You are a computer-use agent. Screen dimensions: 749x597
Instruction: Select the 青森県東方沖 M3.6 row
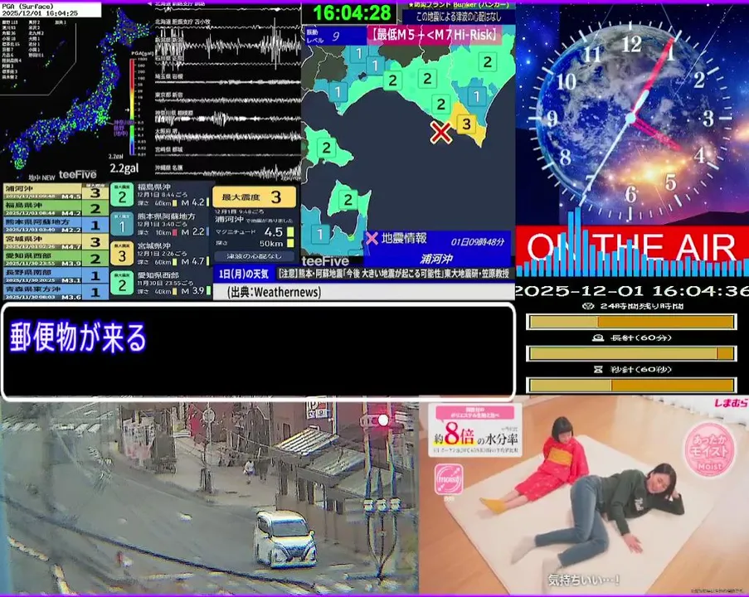pos(56,292)
